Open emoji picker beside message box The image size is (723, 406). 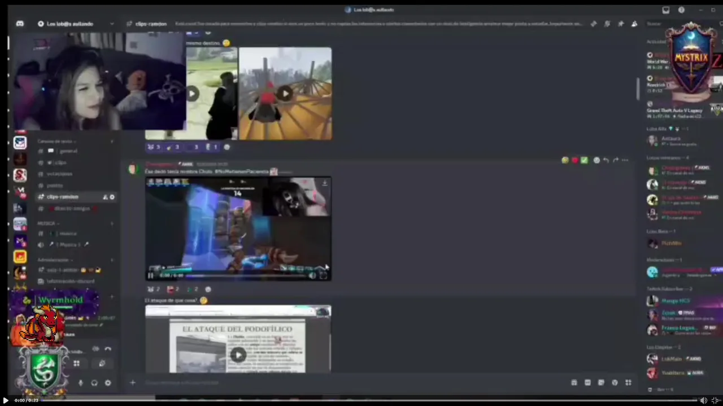pyautogui.click(x=615, y=382)
